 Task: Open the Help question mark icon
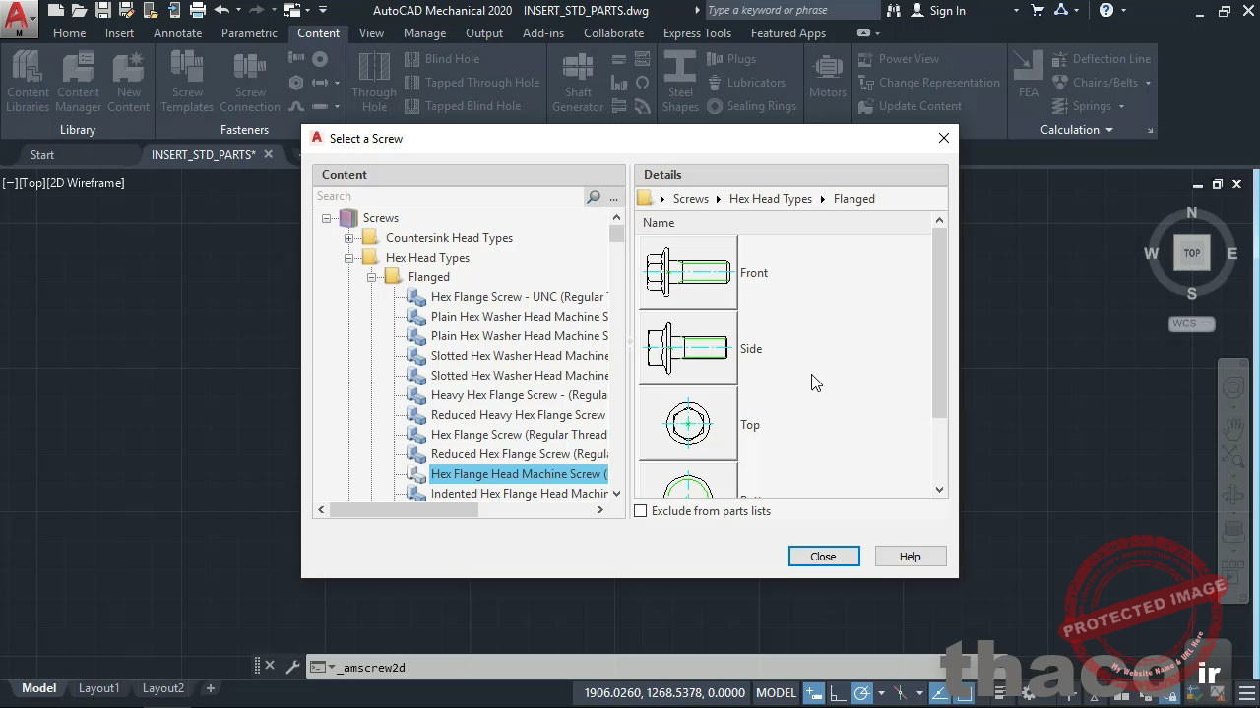pos(1106,11)
